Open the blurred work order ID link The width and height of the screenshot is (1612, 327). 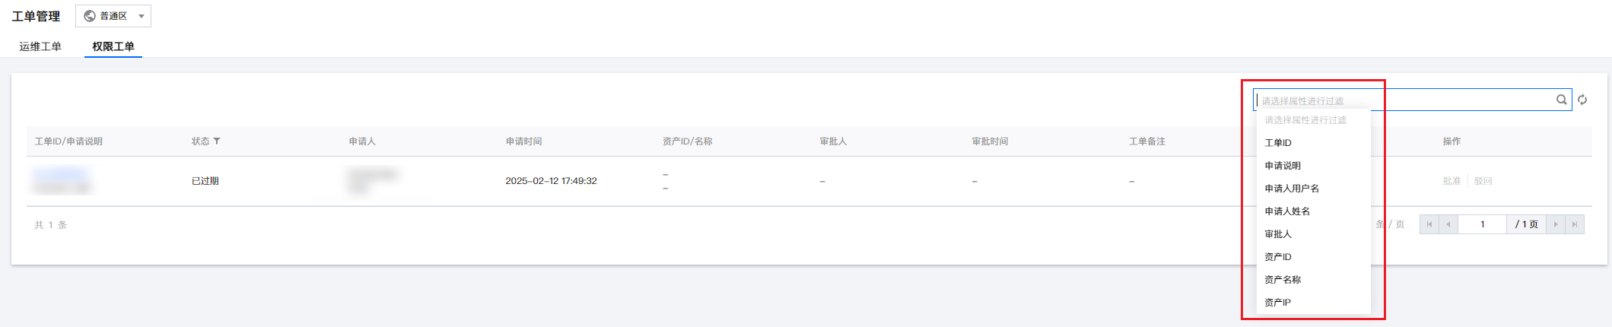(x=59, y=175)
